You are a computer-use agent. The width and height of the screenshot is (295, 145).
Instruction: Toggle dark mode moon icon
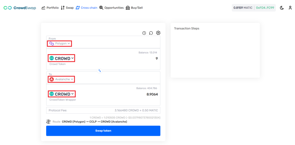[x=282, y=8]
